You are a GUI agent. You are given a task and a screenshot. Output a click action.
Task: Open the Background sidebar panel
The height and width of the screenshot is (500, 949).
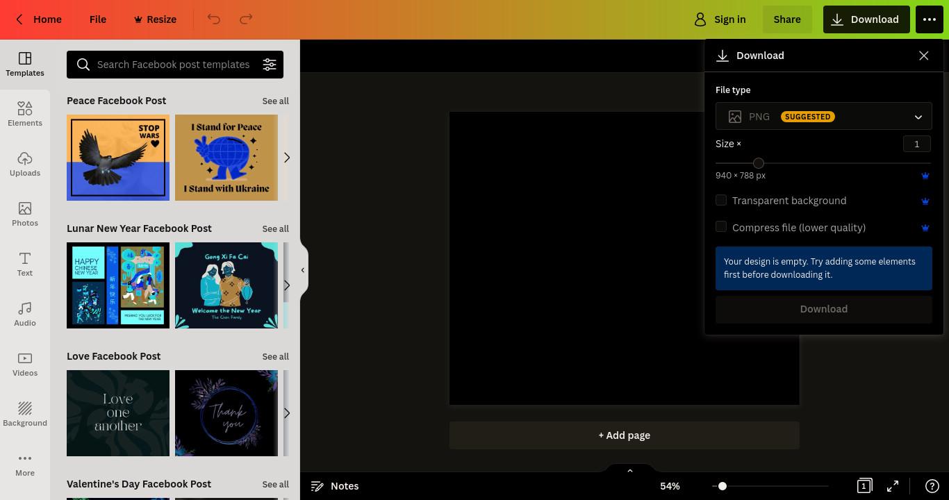pyautogui.click(x=25, y=414)
